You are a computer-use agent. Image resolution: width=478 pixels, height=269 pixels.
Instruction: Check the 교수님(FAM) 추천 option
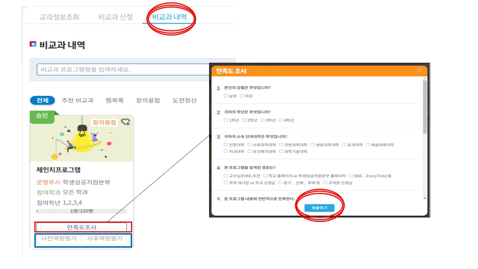pos(226,176)
